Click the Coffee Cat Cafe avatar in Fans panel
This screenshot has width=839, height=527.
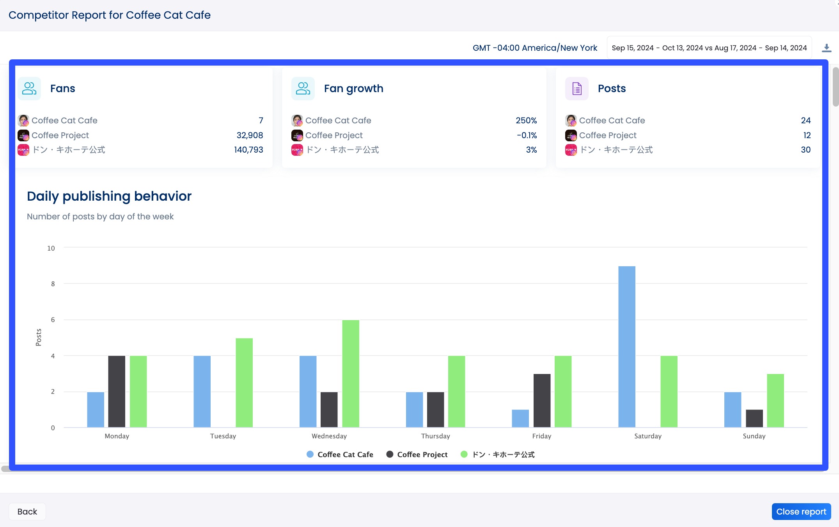point(23,120)
